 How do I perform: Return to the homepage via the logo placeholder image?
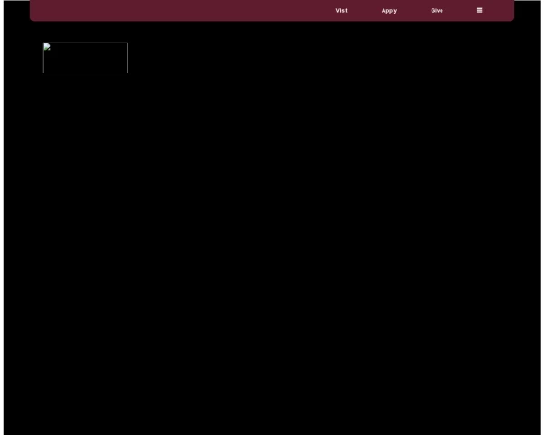click(x=85, y=58)
